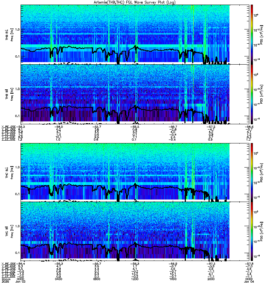Image resolution: width=266 pixels, height=284 pixels.
Task: Click the THC X_RE_GSE value -56.4
Action: click(21, 264)
